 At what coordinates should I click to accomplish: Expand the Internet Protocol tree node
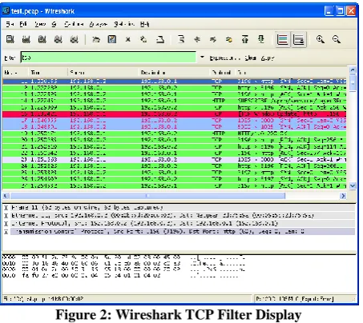point(6,224)
